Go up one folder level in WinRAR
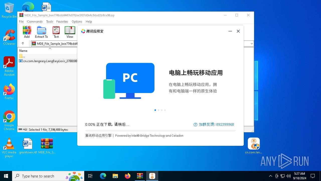Screen dimensions: 321x181 pyautogui.click(x=23, y=43)
